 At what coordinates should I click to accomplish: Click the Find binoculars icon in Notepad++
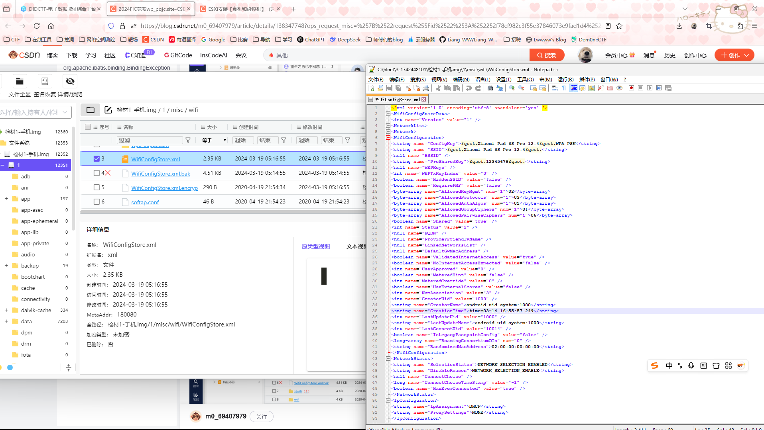tap(490, 88)
